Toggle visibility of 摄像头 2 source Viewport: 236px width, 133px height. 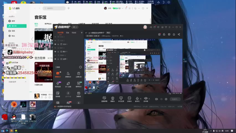coord(55,55)
